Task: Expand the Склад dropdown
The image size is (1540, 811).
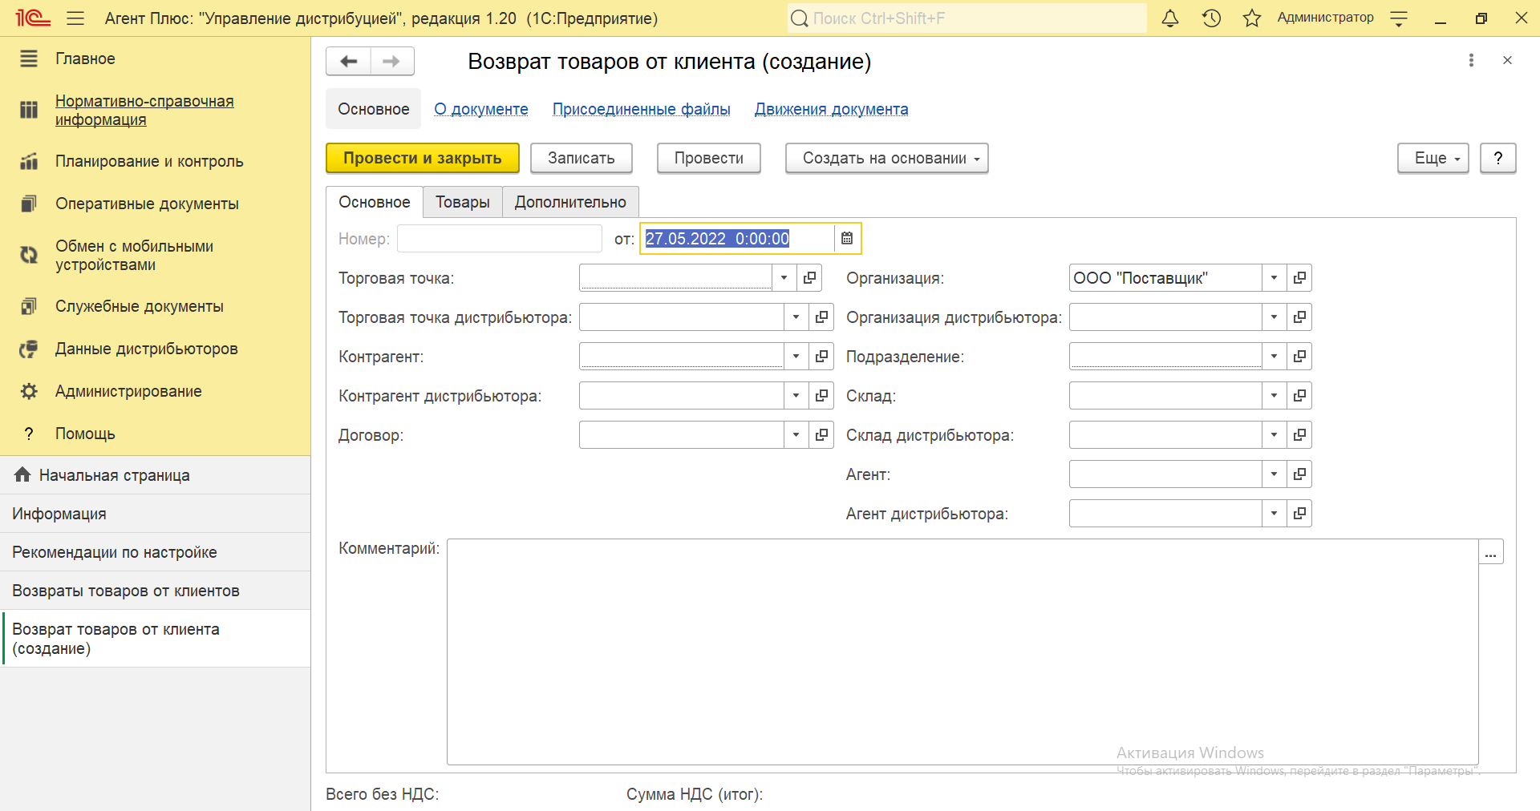Action: coord(1274,395)
